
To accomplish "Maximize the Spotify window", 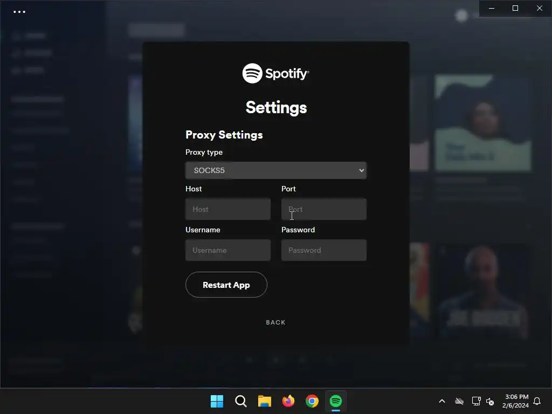I will pos(515,8).
